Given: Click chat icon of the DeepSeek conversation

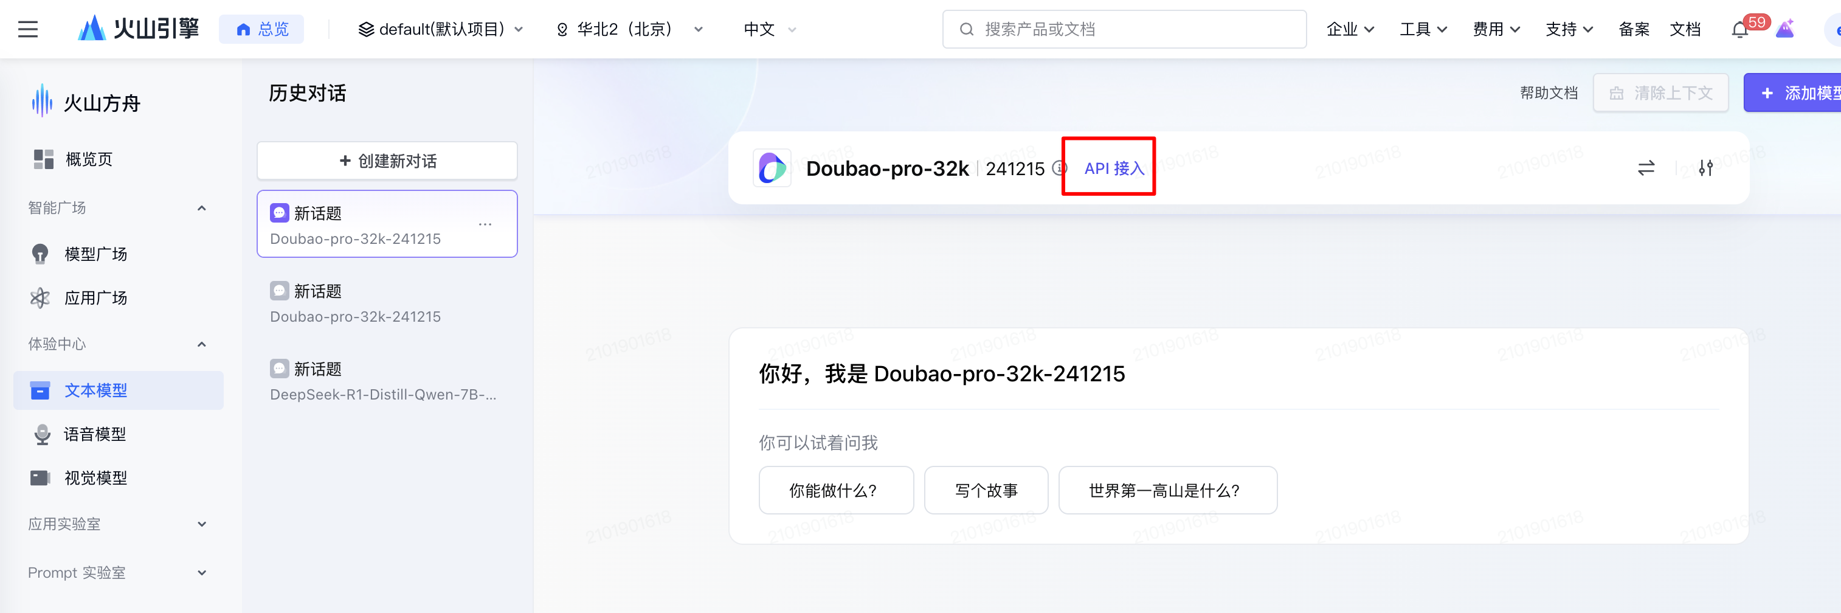Looking at the screenshot, I should coord(280,369).
